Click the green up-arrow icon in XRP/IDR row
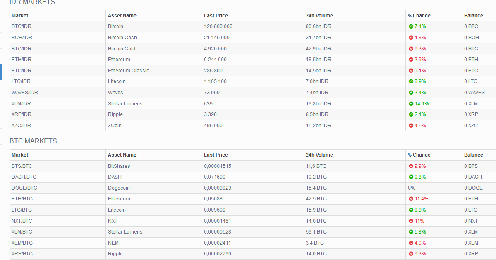Image resolution: width=496 pixels, height=260 pixels. point(411,114)
